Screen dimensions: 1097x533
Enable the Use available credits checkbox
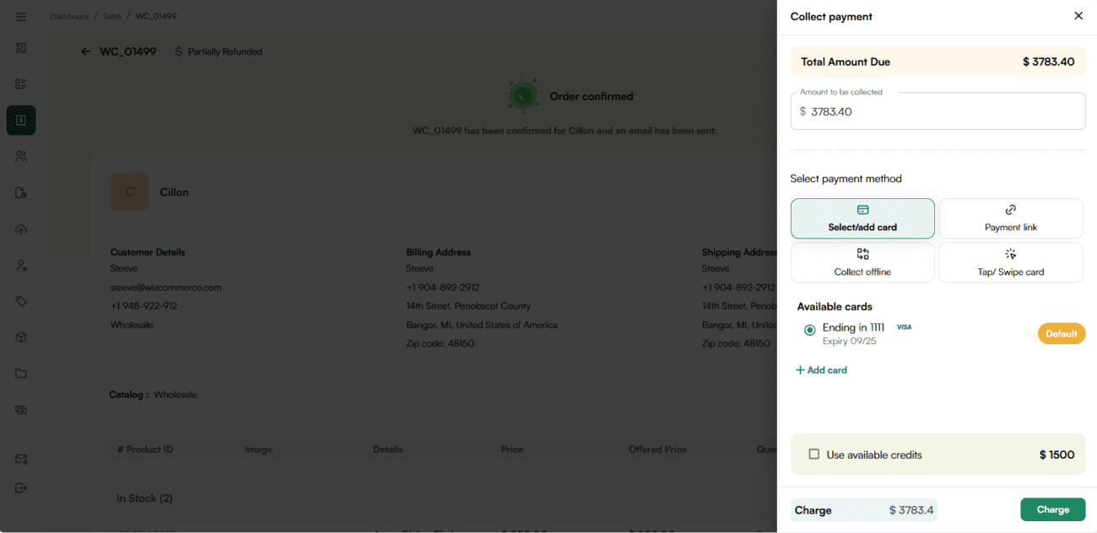pyautogui.click(x=814, y=455)
